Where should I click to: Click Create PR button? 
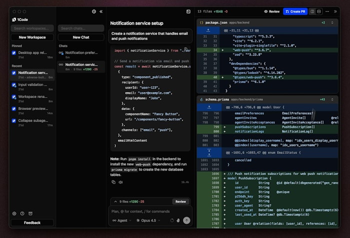pos(295,11)
